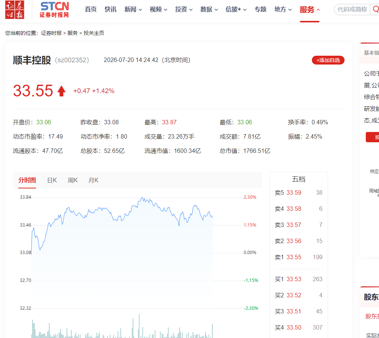Click the 最高 value 33.87
This screenshot has height=338, width=379.
pyautogui.click(x=169, y=122)
